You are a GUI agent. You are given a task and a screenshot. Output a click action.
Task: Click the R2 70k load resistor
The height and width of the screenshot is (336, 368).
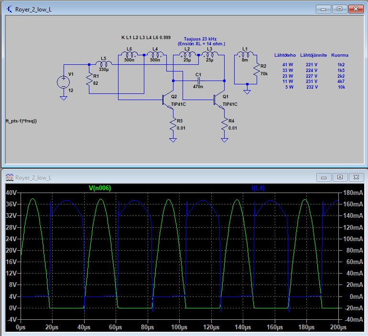(257, 71)
